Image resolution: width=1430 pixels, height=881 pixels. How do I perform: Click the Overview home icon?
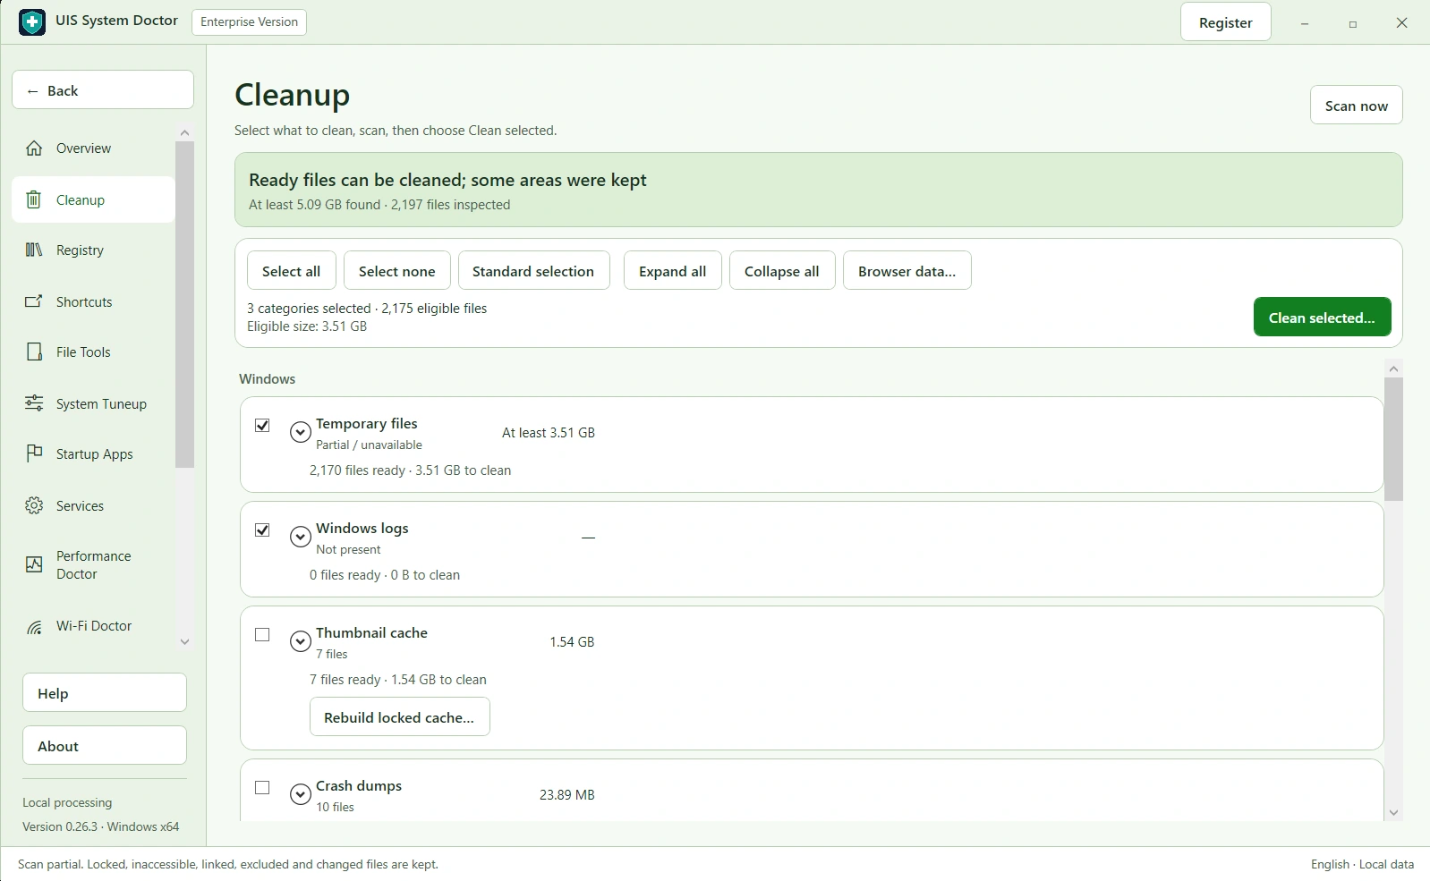(34, 148)
